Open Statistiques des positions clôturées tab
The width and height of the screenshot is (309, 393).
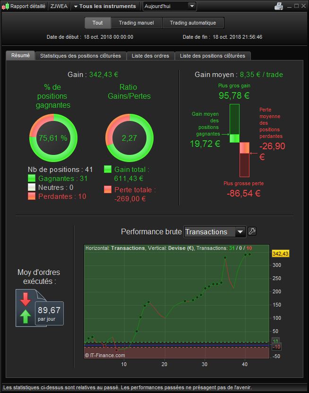click(x=80, y=56)
